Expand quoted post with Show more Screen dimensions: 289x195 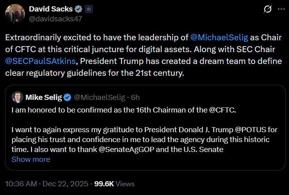click(31, 159)
